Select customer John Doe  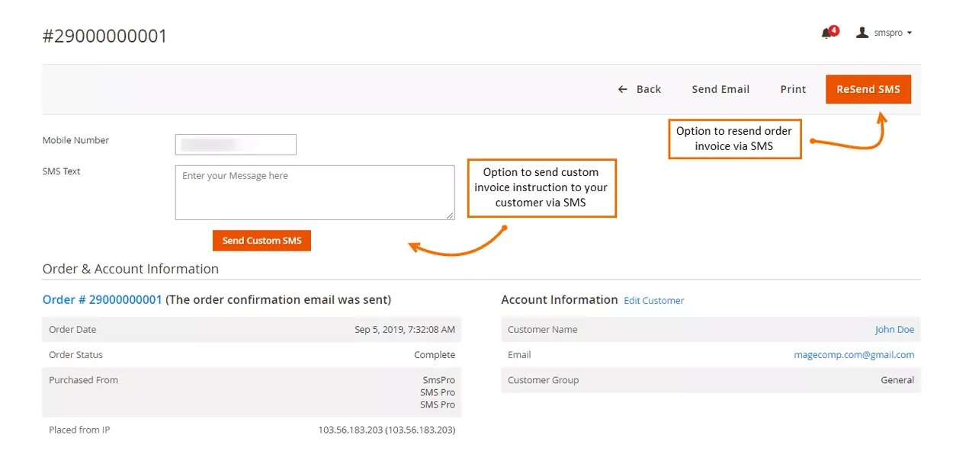[894, 329]
